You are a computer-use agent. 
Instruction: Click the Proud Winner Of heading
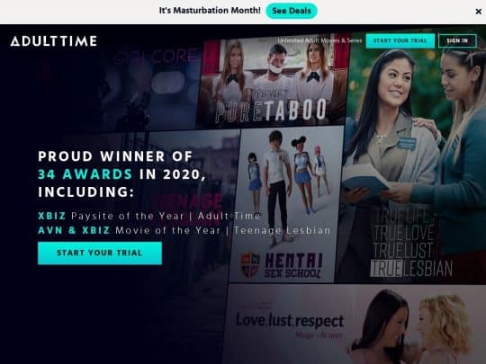pyautogui.click(x=115, y=156)
